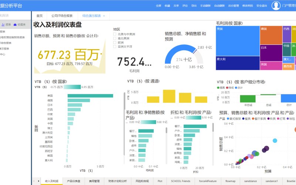Viewport: 296px width, 185px height.
Task: Select the 意大利 block in the treemap
Action: 238,63
